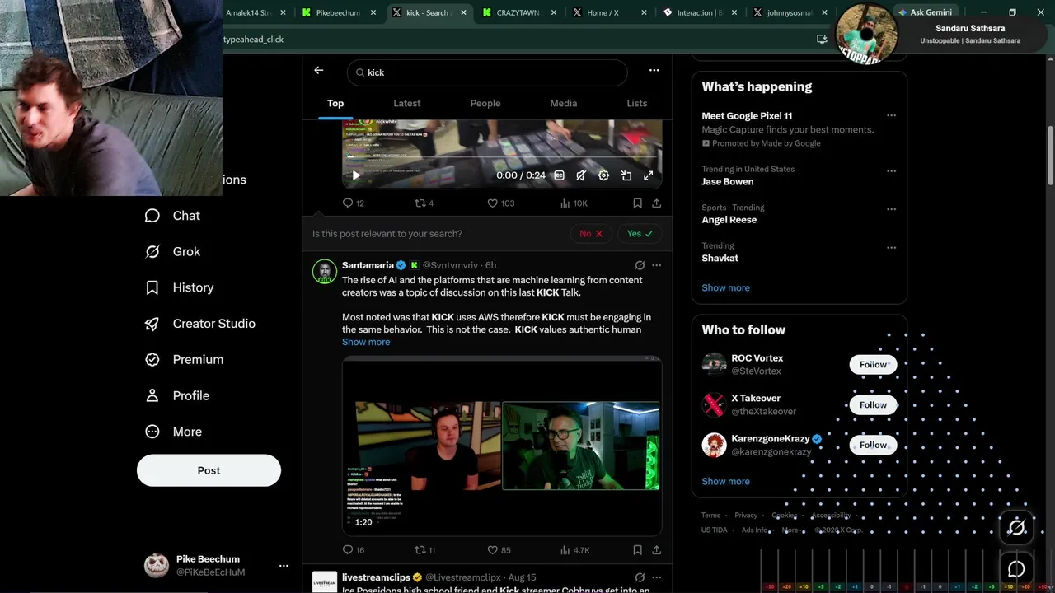
Task: Switch to the People tab
Action: coord(485,103)
